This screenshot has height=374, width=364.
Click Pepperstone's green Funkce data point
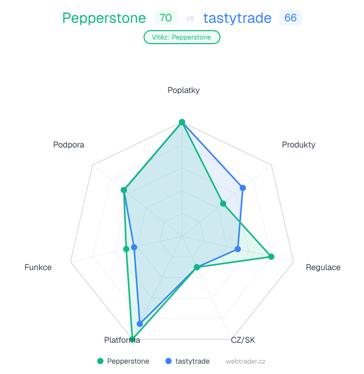[126, 249]
